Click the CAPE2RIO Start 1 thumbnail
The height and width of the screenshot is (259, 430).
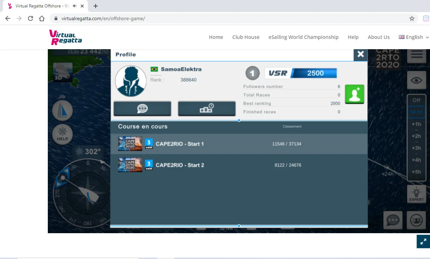130,144
